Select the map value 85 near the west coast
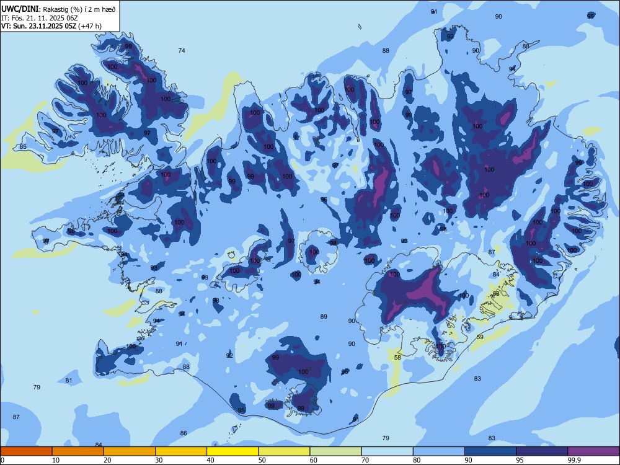Image resolution: width=620 pixels, height=465 pixels. coord(23,147)
